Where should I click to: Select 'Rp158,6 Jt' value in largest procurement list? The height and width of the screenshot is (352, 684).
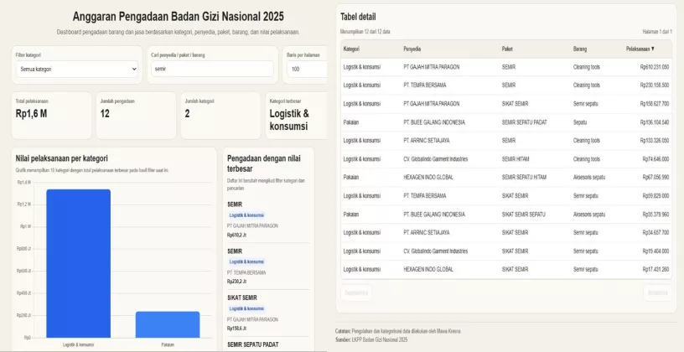236,329
